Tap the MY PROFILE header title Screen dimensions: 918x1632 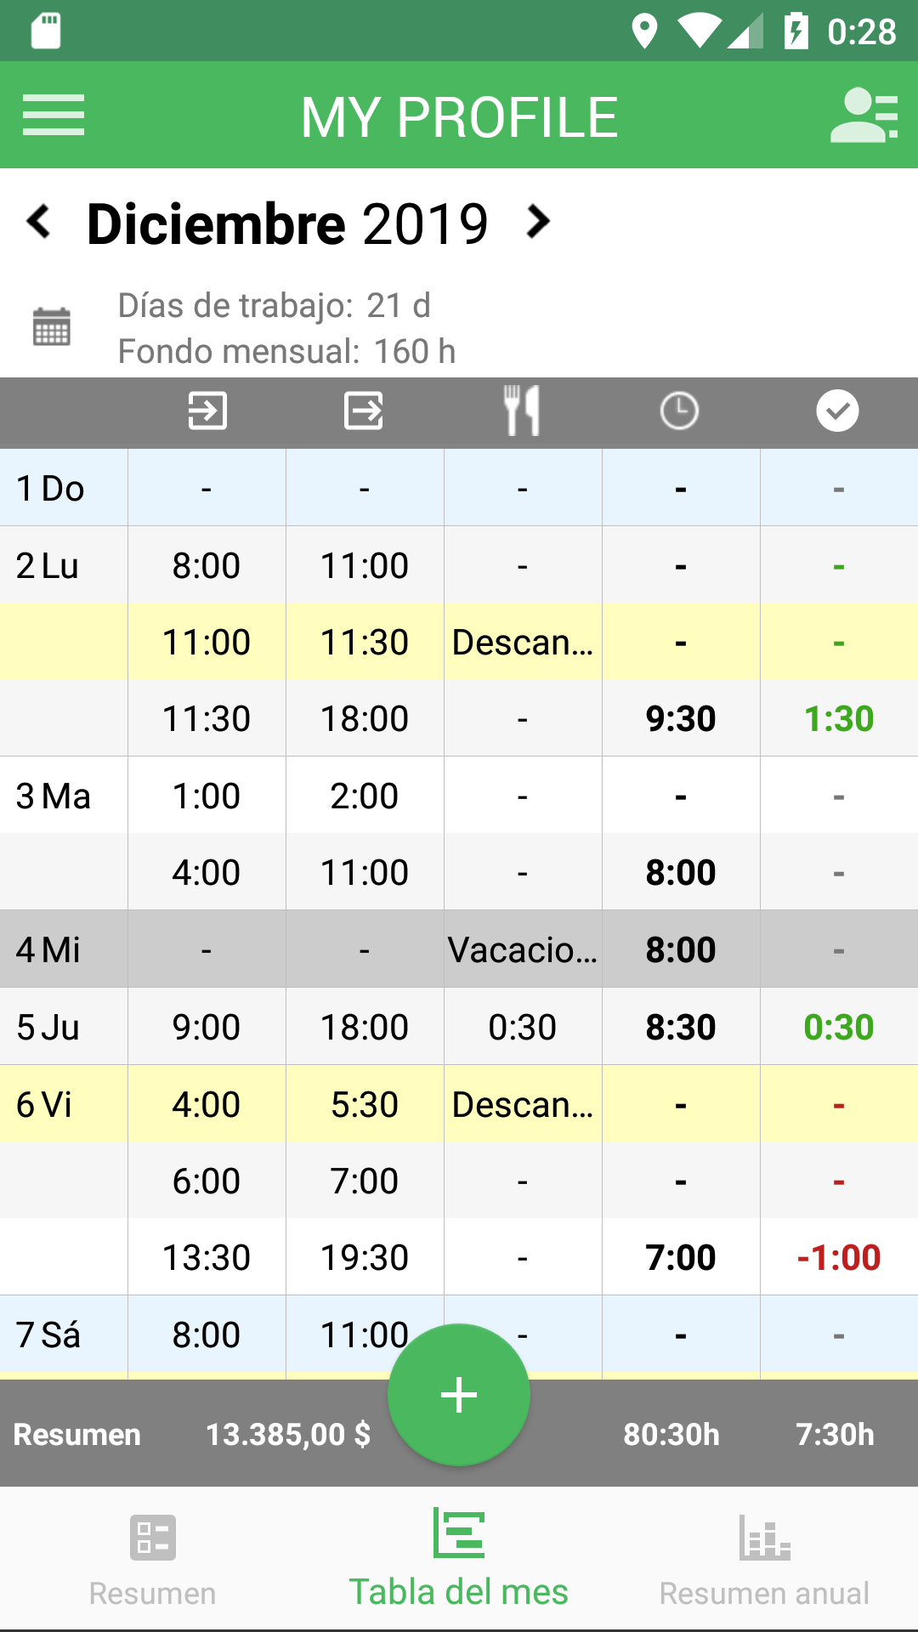tap(459, 116)
